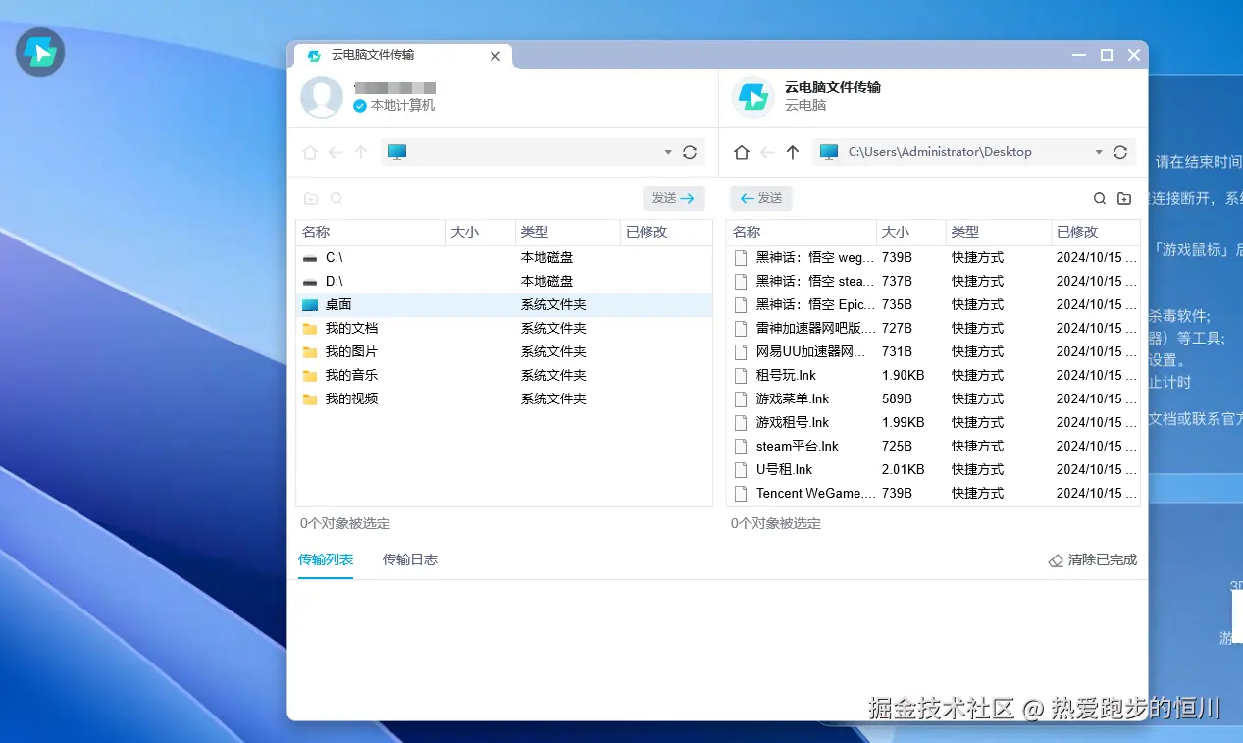Refresh the local computer file list

click(689, 152)
